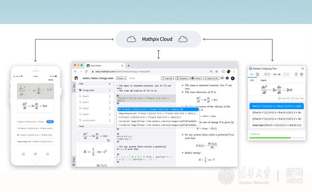Open settings gear in the notes editor toolbar
The width and height of the screenshot is (312, 192).
click(228, 77)
